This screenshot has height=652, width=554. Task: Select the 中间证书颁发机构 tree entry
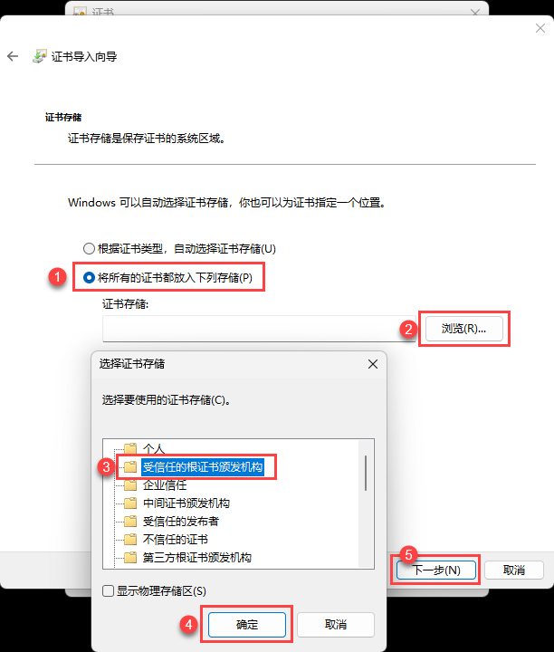point(186,503)
